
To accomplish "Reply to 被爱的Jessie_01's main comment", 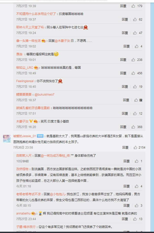I will coord(125,147).
